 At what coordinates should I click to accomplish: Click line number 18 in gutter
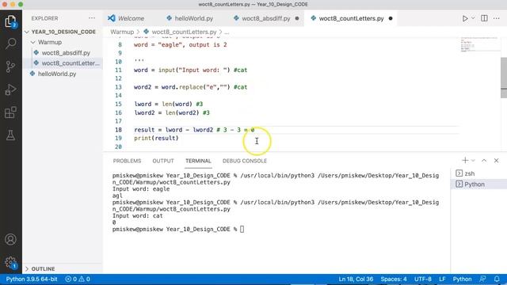point(118,130)
